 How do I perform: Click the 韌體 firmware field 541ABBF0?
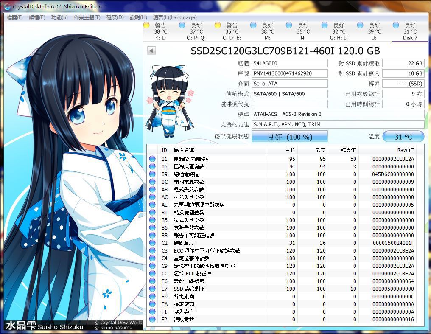click(x=290, y=63)
